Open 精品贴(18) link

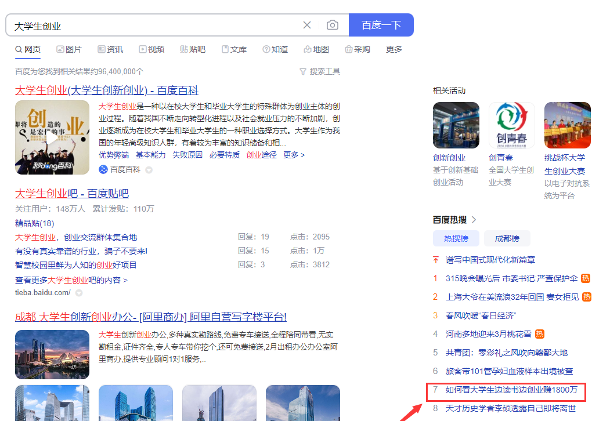(x=35, y=223)
